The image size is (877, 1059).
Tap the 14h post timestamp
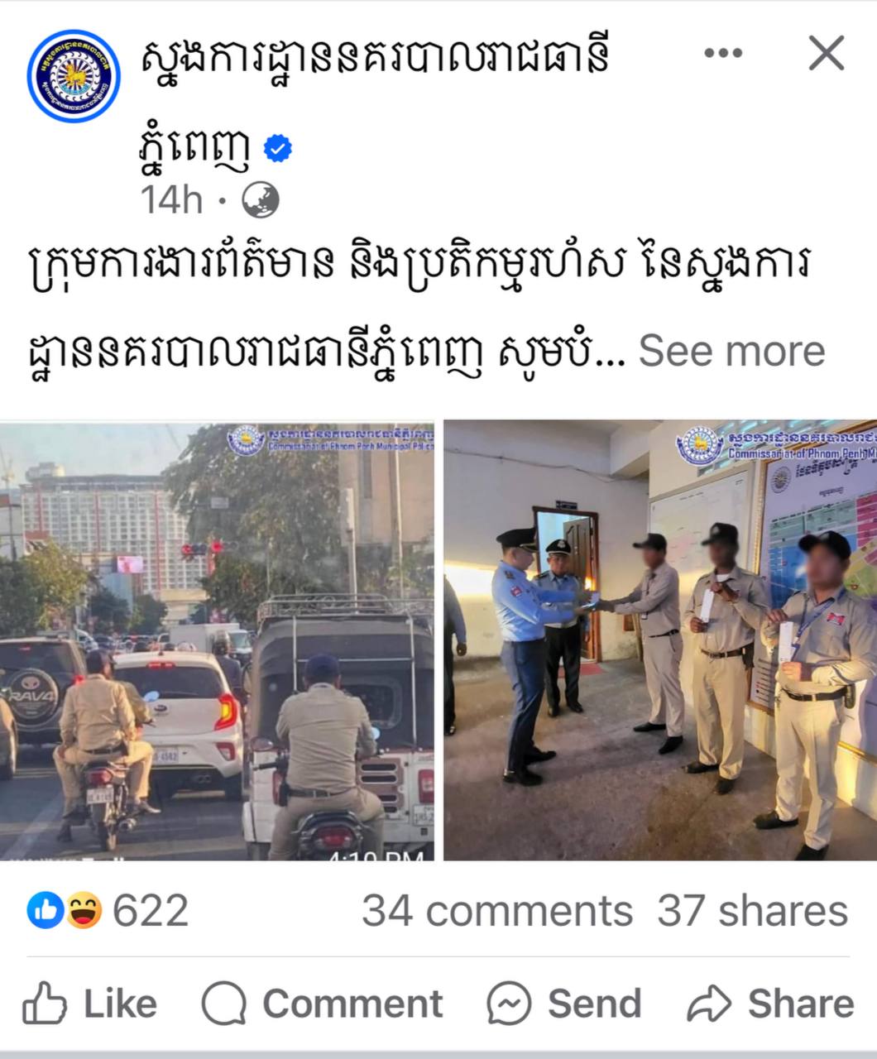(171, 200)
